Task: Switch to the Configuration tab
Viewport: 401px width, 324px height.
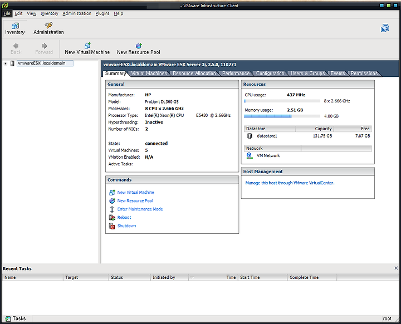Action: pyautogui.click(x=270, y=73)
